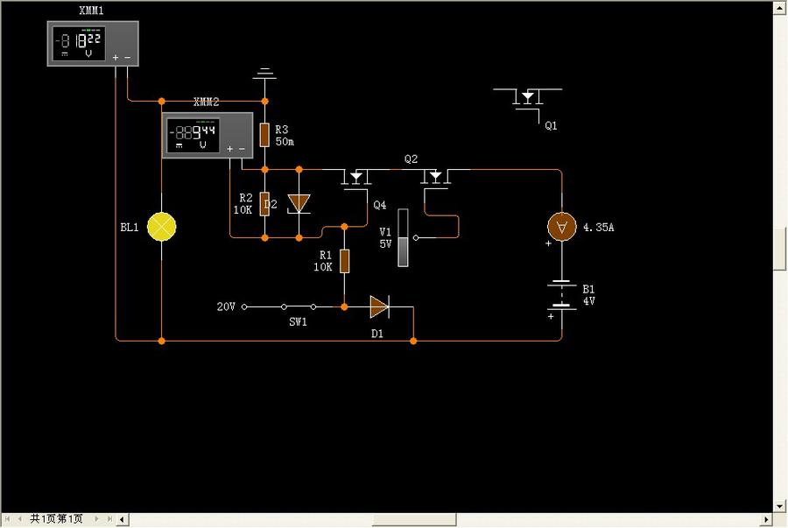The width and height of the screenshot is (788, 528).
Task: Click the MOSFET transistor Q4
Action: click(x=355, y=179)
